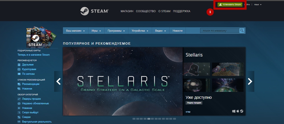284x124 pixels.
Task: Open the язык language dropdown
Action: pyautogui.click(x=258, y=5)
